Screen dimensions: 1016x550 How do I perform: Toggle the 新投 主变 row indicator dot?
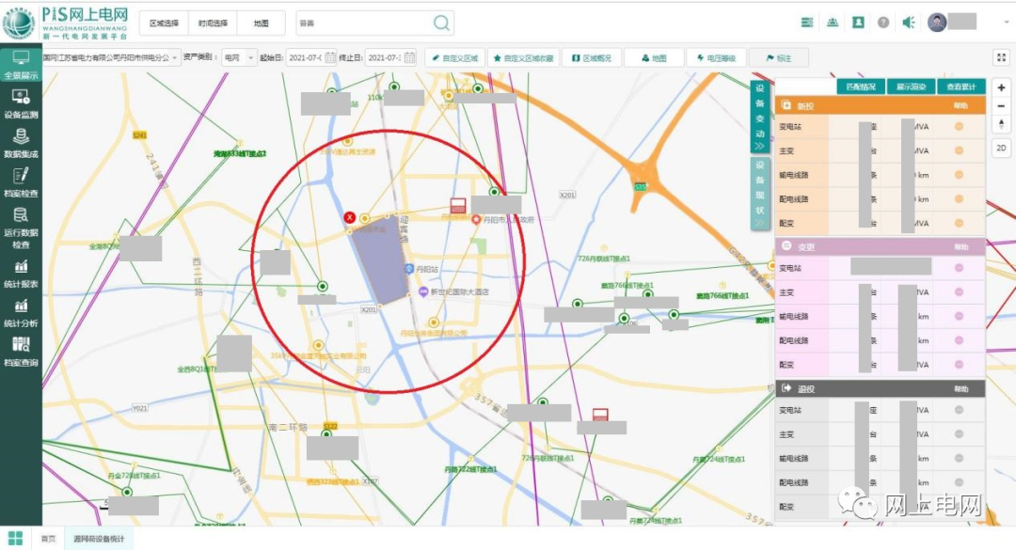tap(959, 151)
